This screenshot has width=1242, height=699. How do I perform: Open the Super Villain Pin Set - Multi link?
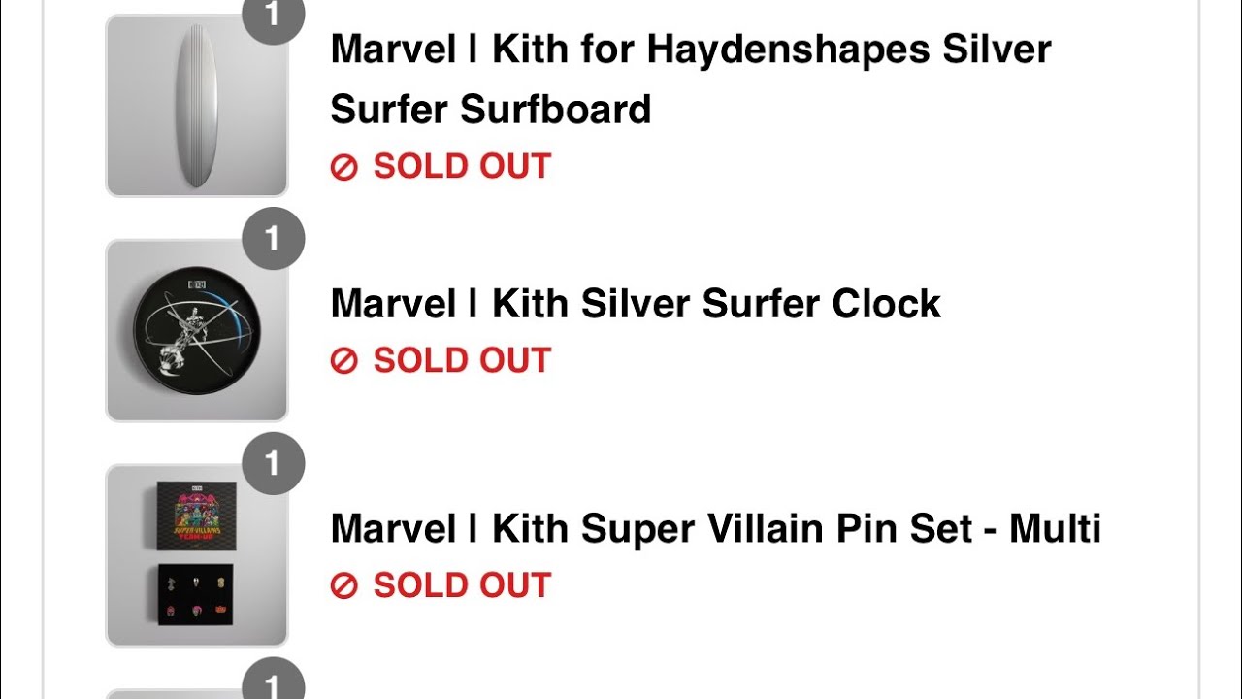pyautogui.click(x=715, y=529)
